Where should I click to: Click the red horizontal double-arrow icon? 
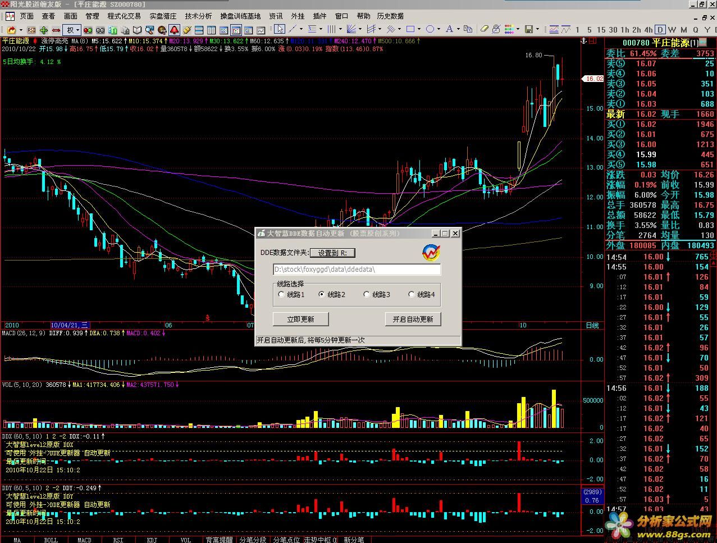coord(56,30)
